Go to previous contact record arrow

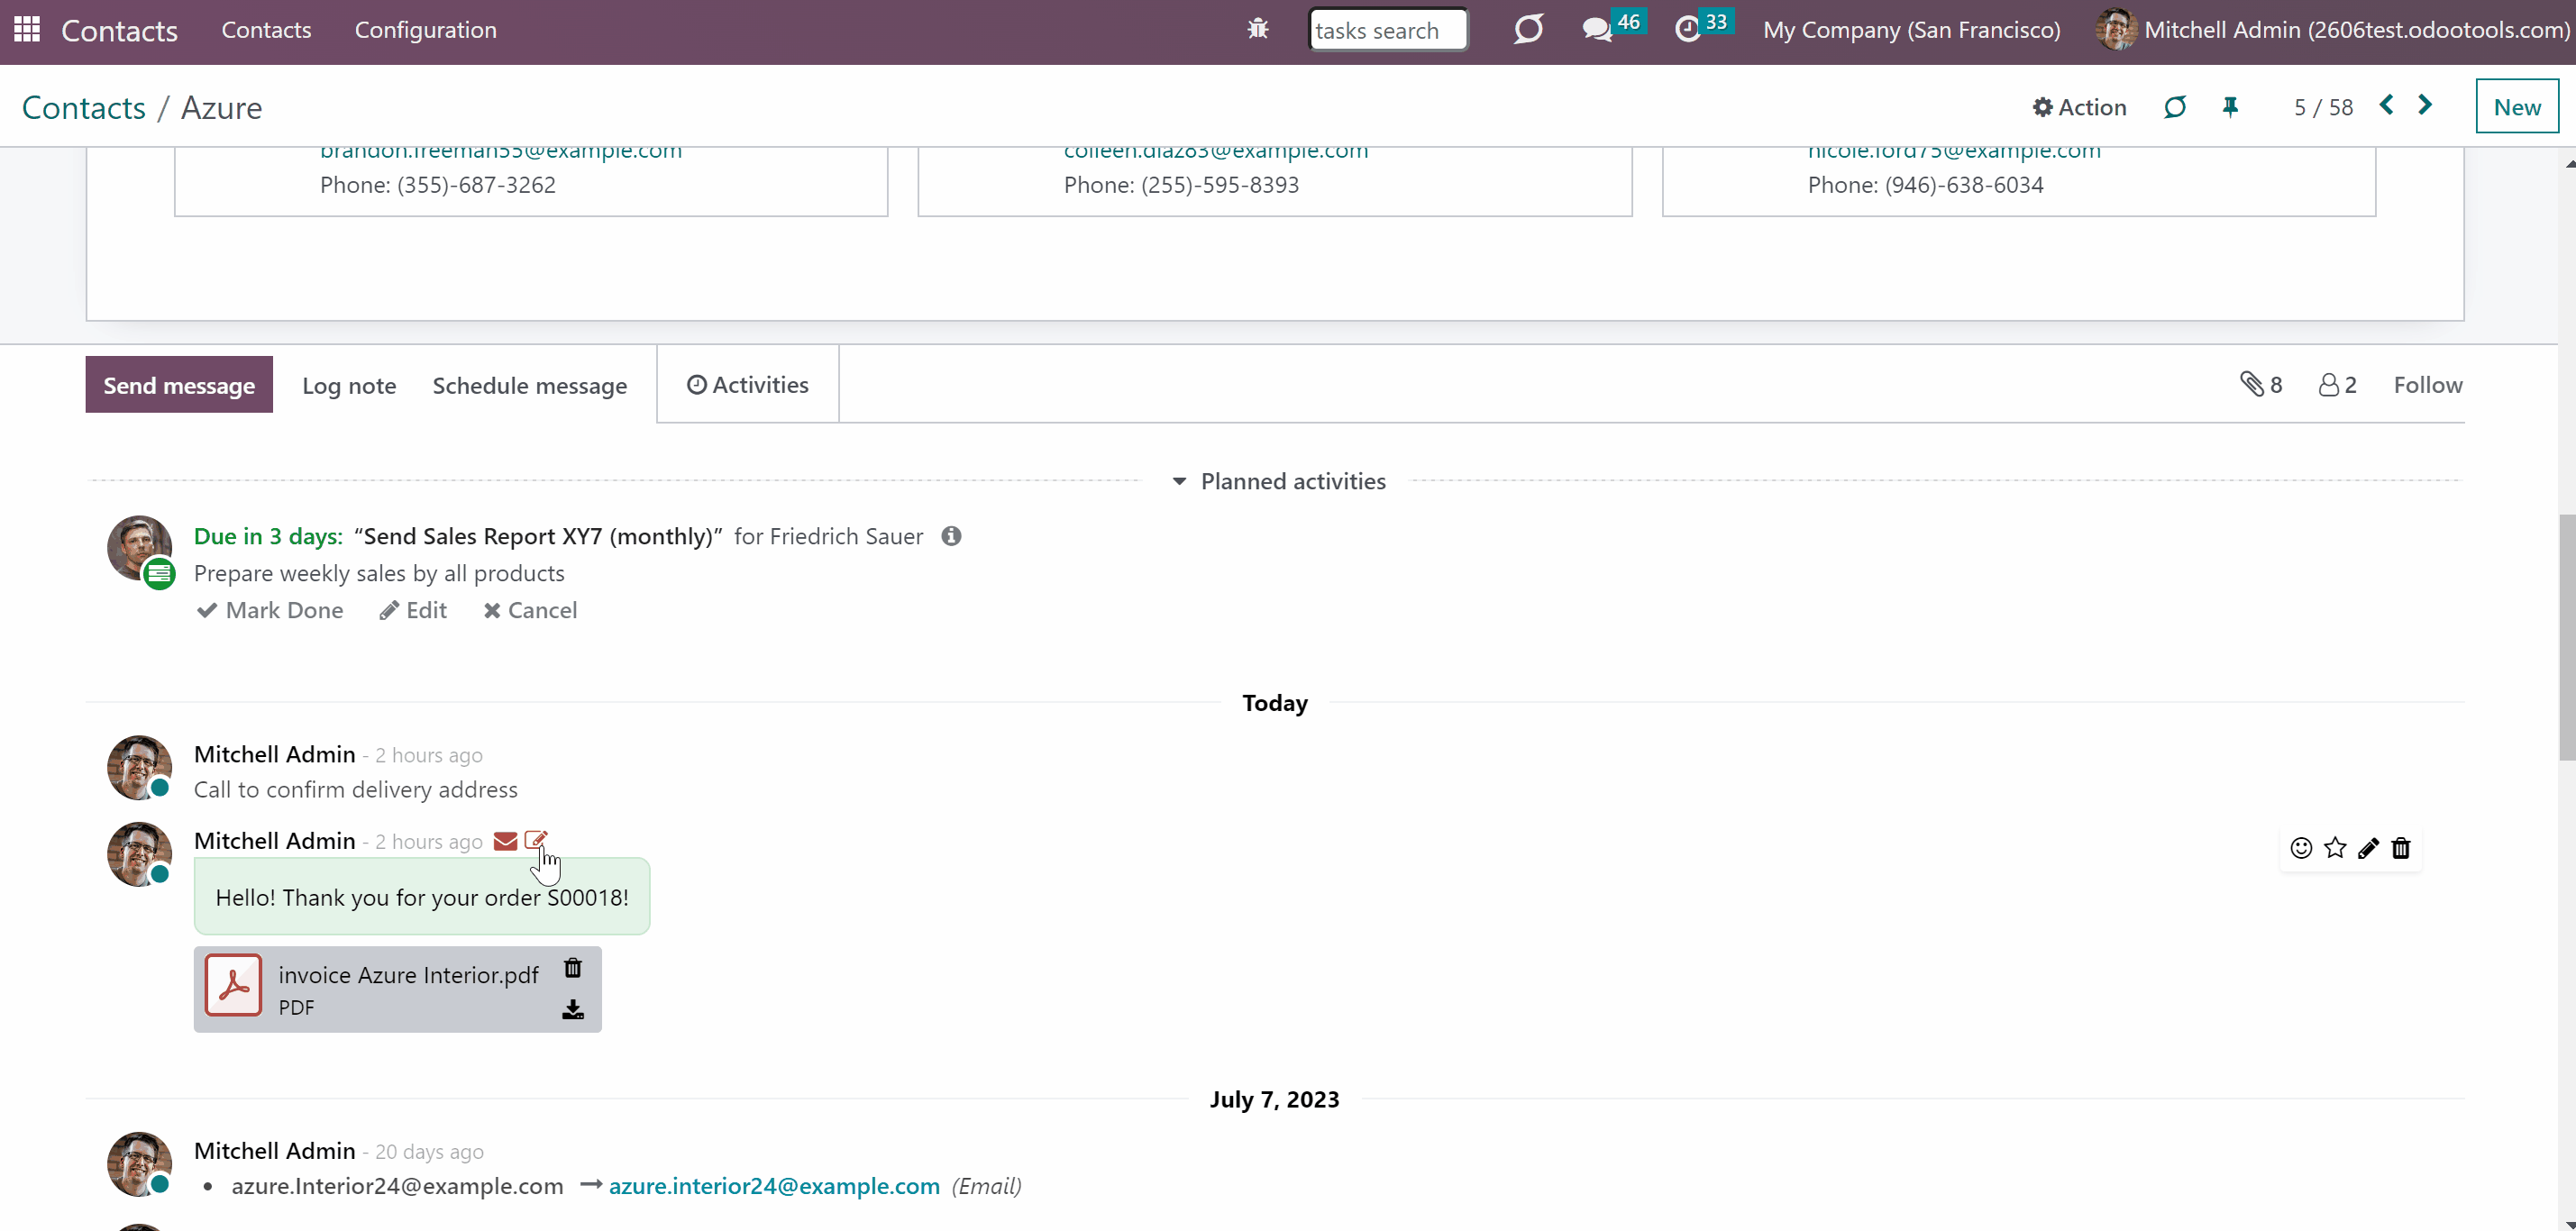click(x=2387, y=105)
